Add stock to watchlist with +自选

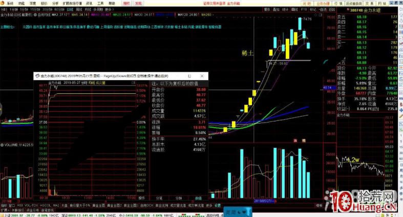coord(323,10)
